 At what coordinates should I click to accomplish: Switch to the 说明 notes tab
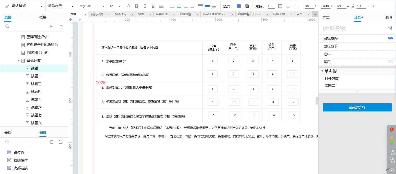tap(388, 17)
